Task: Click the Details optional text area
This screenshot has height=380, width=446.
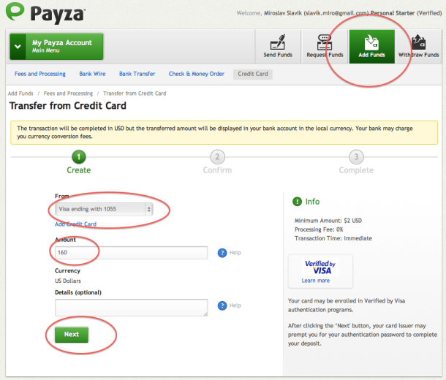Action: pos(131,307)
